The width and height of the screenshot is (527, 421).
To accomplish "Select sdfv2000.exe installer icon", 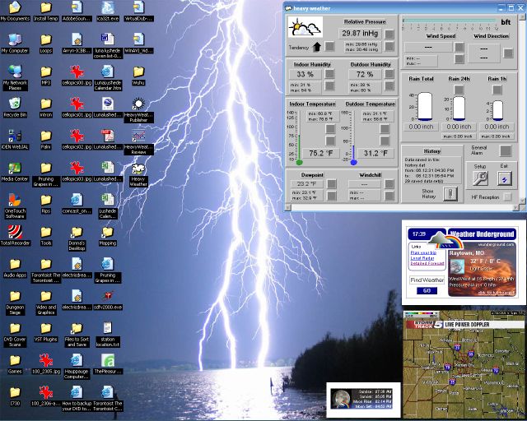I will click(108, 300).
